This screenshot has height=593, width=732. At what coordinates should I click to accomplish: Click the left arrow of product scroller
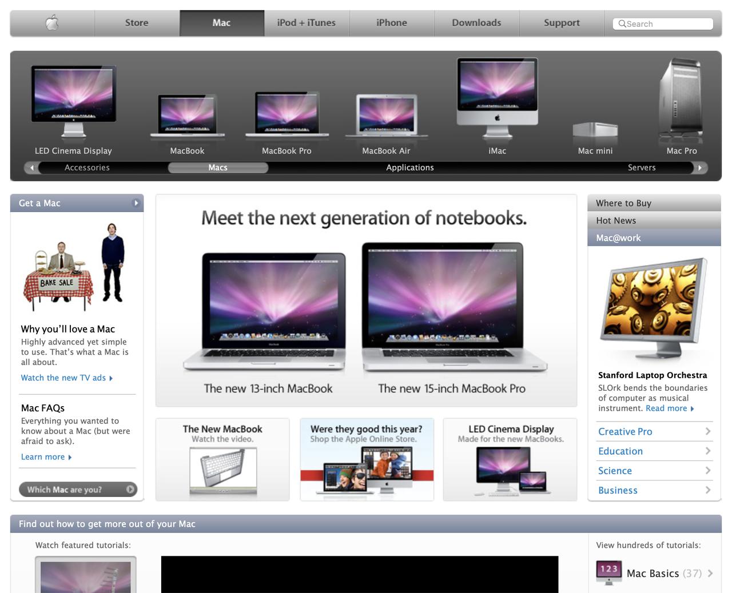[32, 167]
